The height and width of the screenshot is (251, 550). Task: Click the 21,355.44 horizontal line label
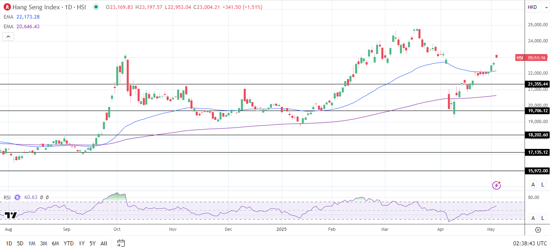pos(537,84)
